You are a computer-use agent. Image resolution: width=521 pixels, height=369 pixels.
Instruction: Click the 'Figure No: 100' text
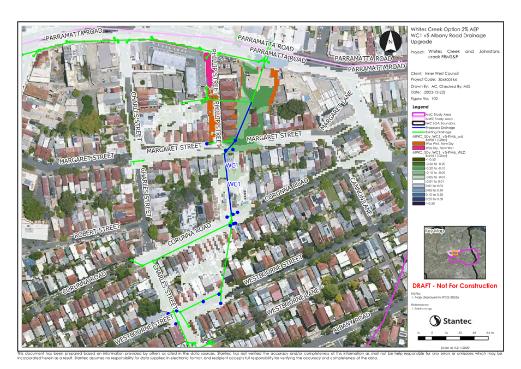(424, 99)
